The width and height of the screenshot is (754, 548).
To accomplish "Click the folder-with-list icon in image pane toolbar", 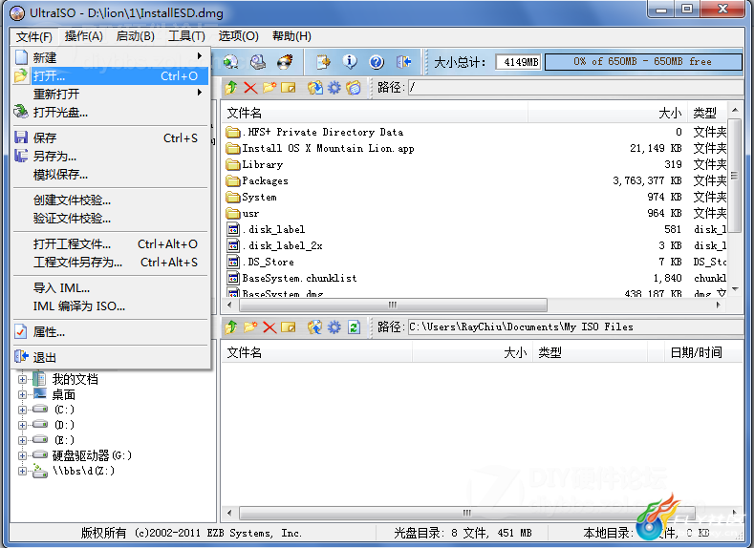I will pos(354,88).
